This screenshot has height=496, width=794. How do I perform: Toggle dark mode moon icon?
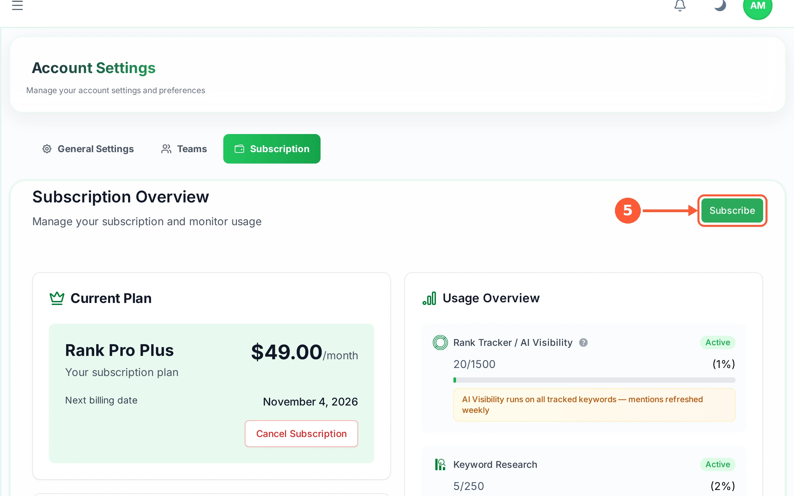[720, 5]
